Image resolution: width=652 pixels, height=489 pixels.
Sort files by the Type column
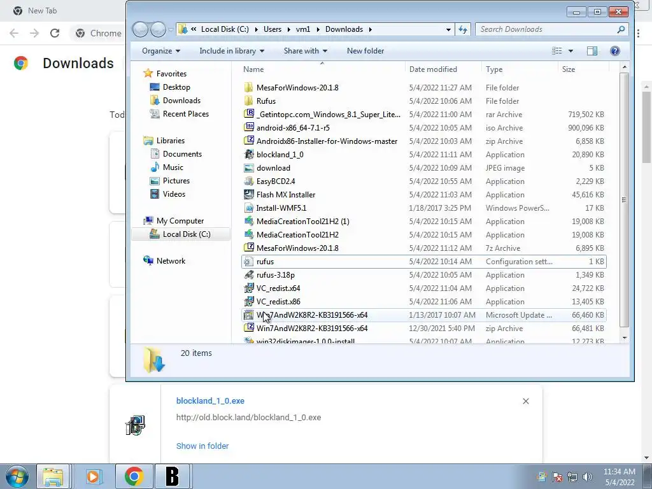click(520, 69)
